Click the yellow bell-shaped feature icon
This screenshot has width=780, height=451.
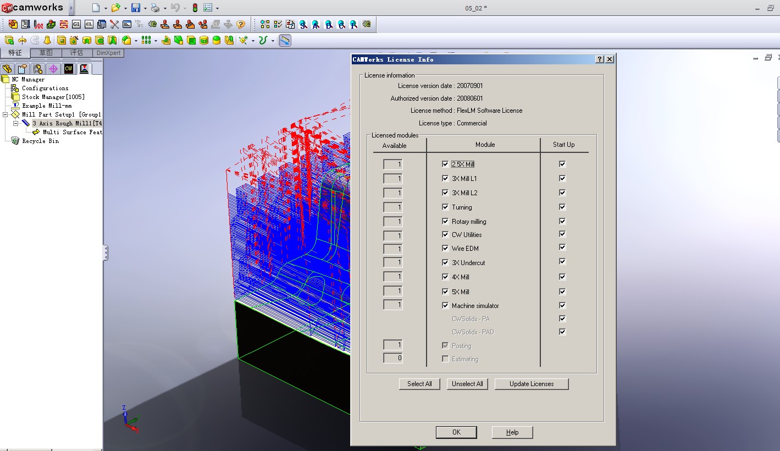tap(47, 40)
